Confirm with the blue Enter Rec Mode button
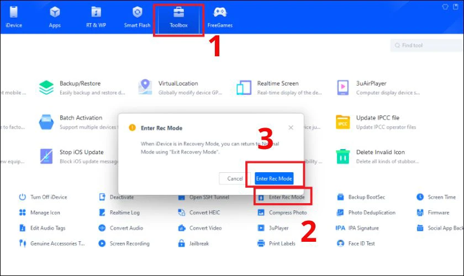The image size is (464, 276). pos(274,178)
